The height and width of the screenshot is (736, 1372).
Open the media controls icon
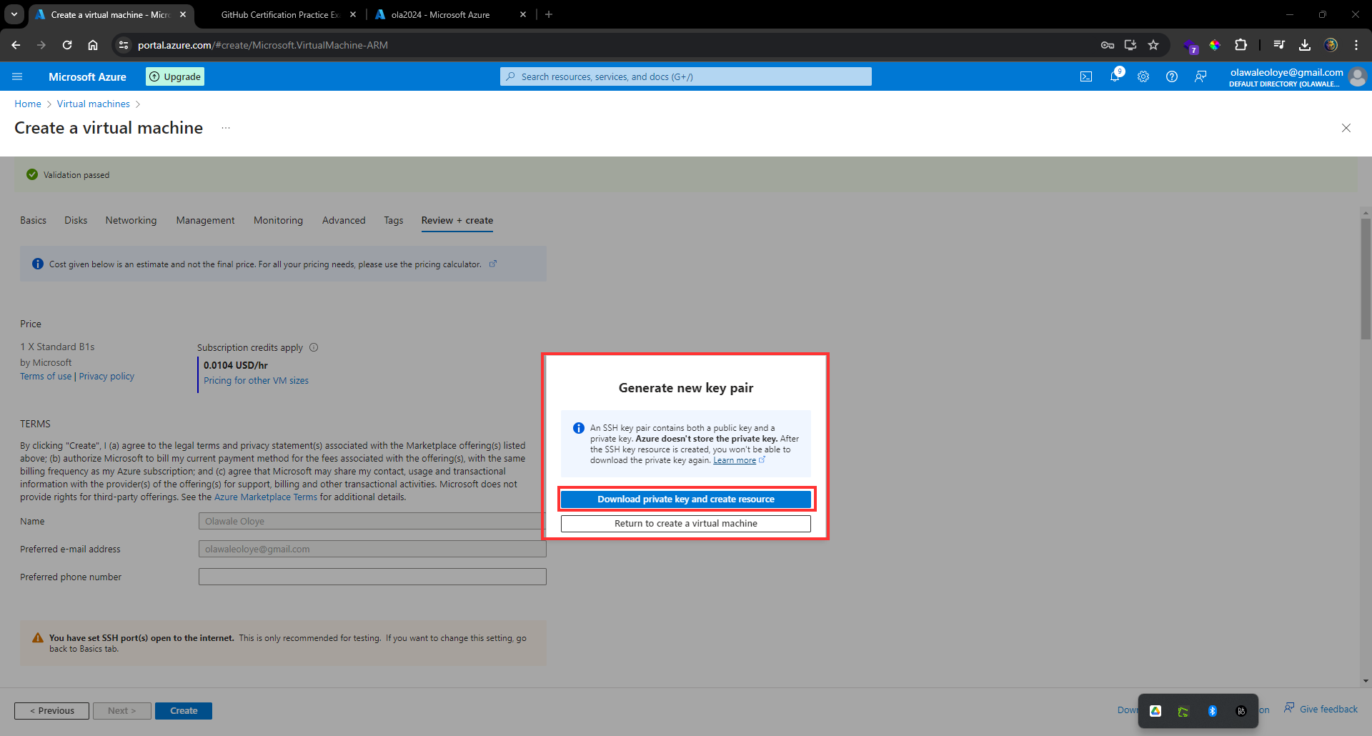click(x=1279, y=45)
